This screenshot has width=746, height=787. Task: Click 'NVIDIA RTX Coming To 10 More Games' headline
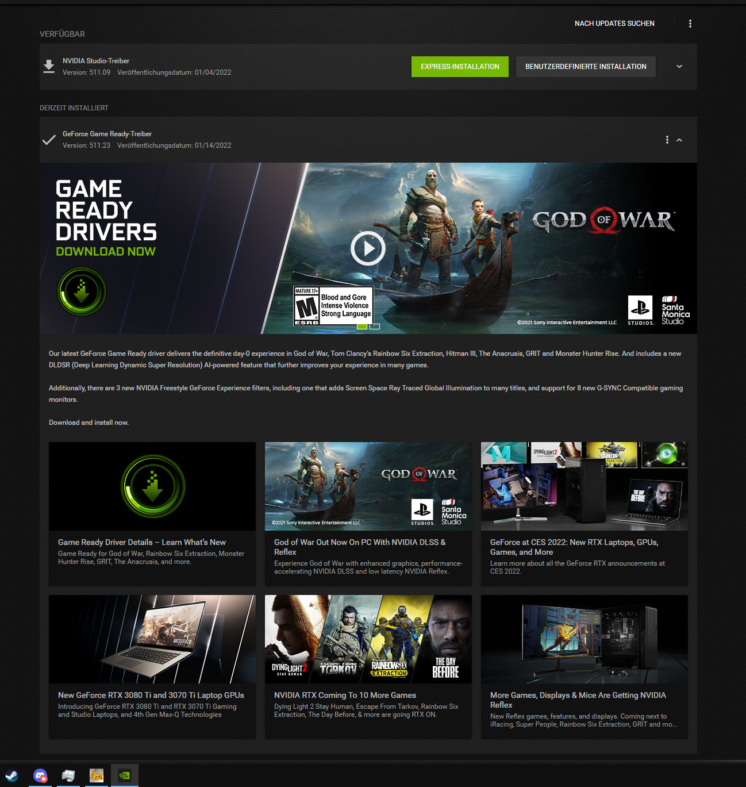(x=345, y=695)
